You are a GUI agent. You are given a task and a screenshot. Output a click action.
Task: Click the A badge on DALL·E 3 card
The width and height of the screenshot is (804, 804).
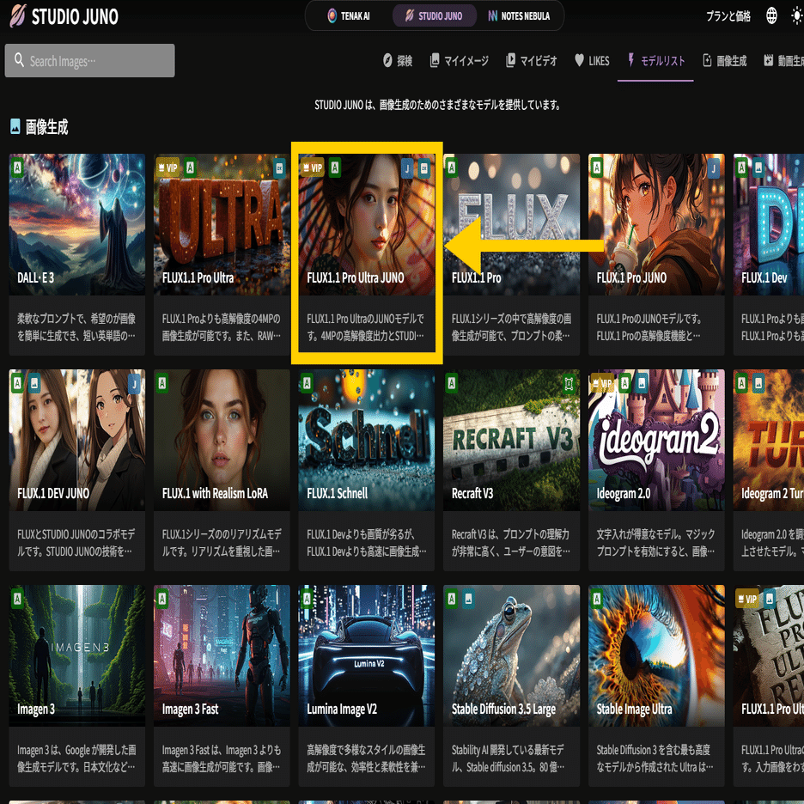click(18, 167)
